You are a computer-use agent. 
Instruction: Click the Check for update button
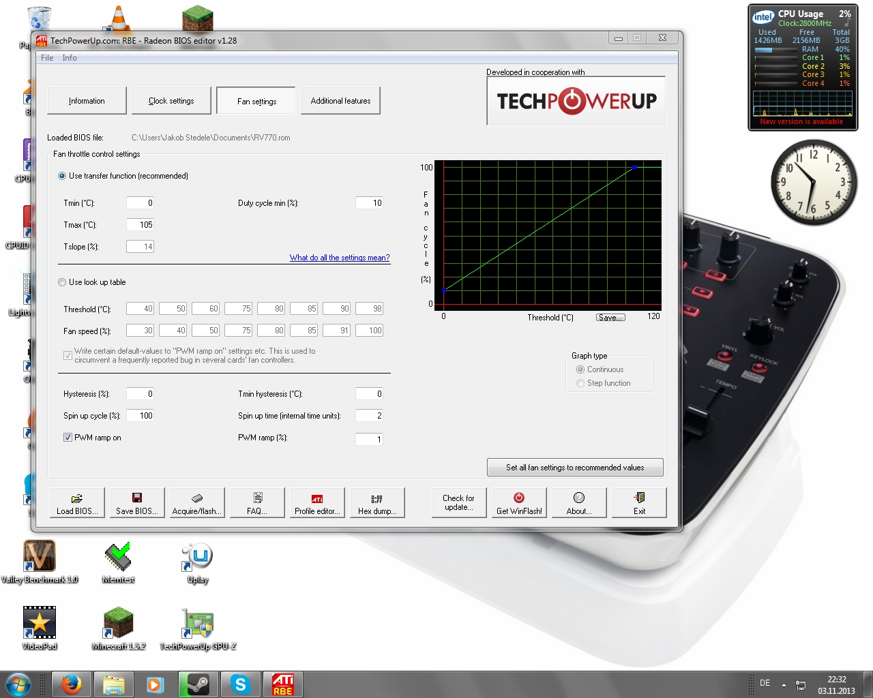(459, 503)
